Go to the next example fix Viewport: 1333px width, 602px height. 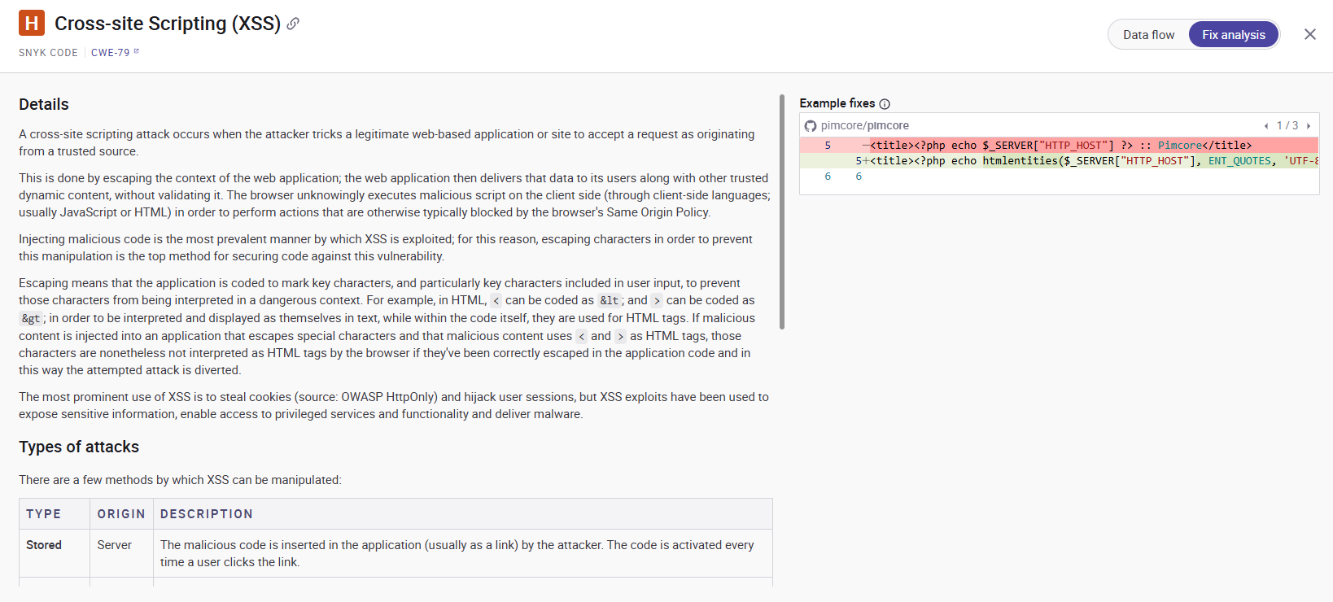coord(1309,126)
